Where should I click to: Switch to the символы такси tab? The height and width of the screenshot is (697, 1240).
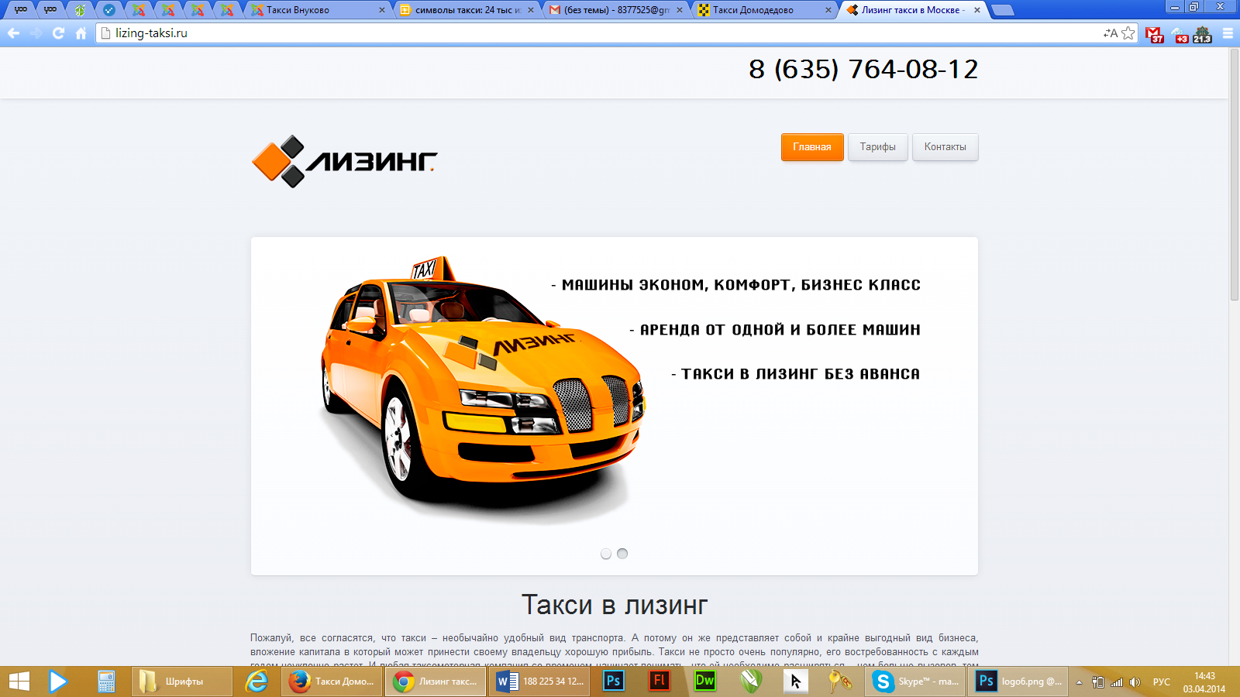[467, 10]
